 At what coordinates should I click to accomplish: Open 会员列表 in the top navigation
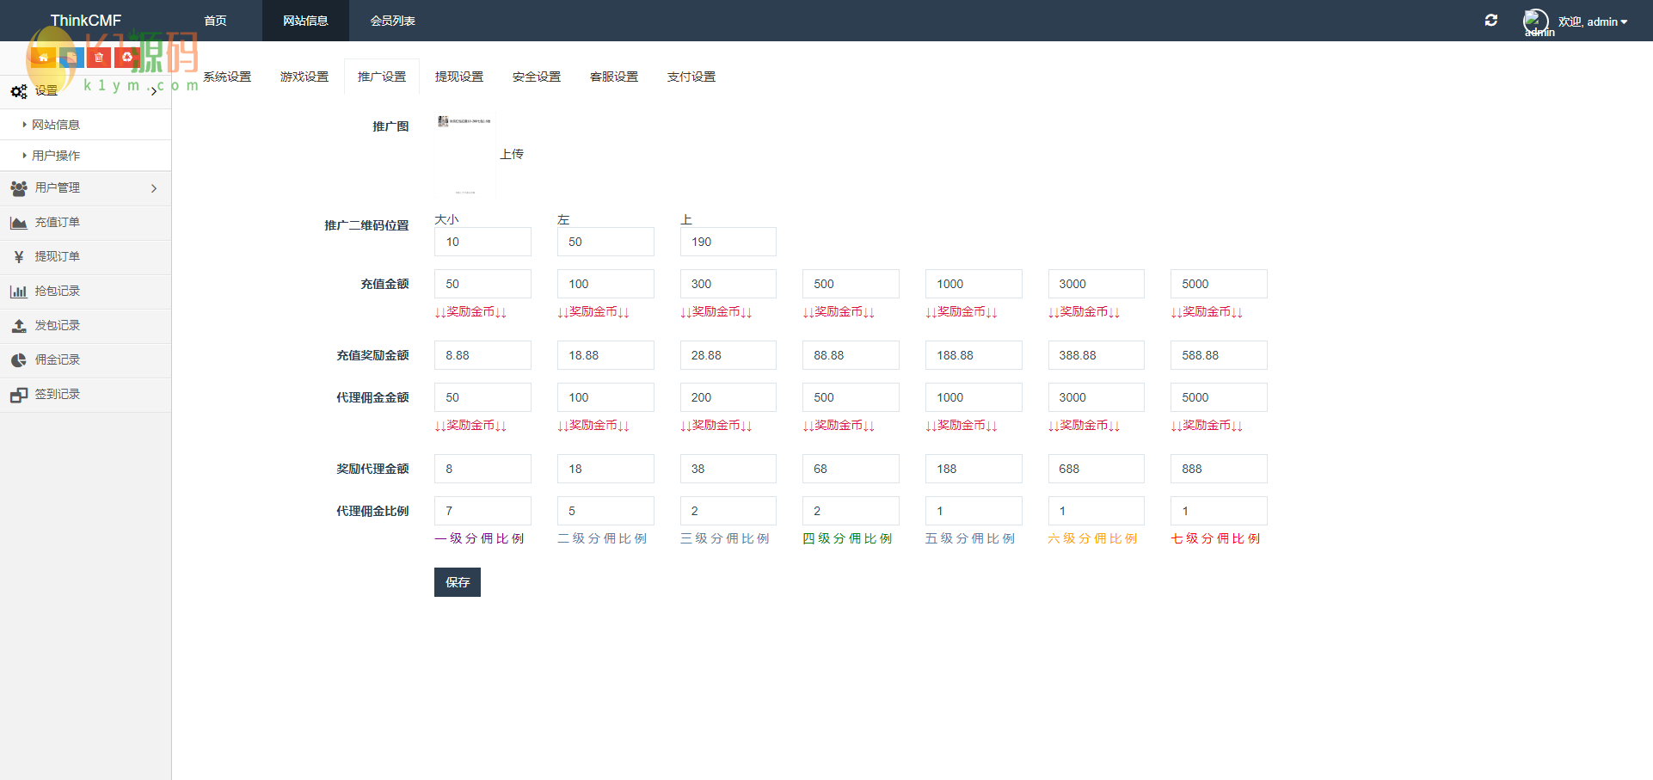click(x=393, y=21)
